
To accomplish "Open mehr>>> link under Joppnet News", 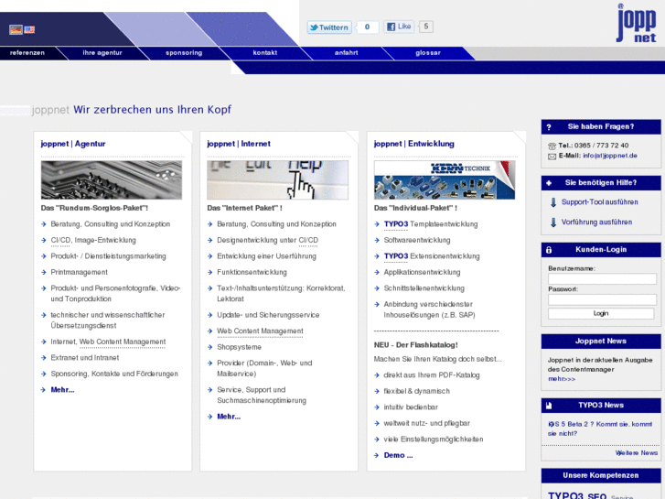I will pos(562,379).
